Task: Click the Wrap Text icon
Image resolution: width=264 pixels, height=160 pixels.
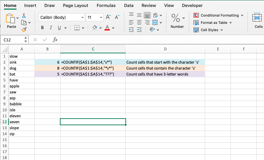Action: (155, 15)
